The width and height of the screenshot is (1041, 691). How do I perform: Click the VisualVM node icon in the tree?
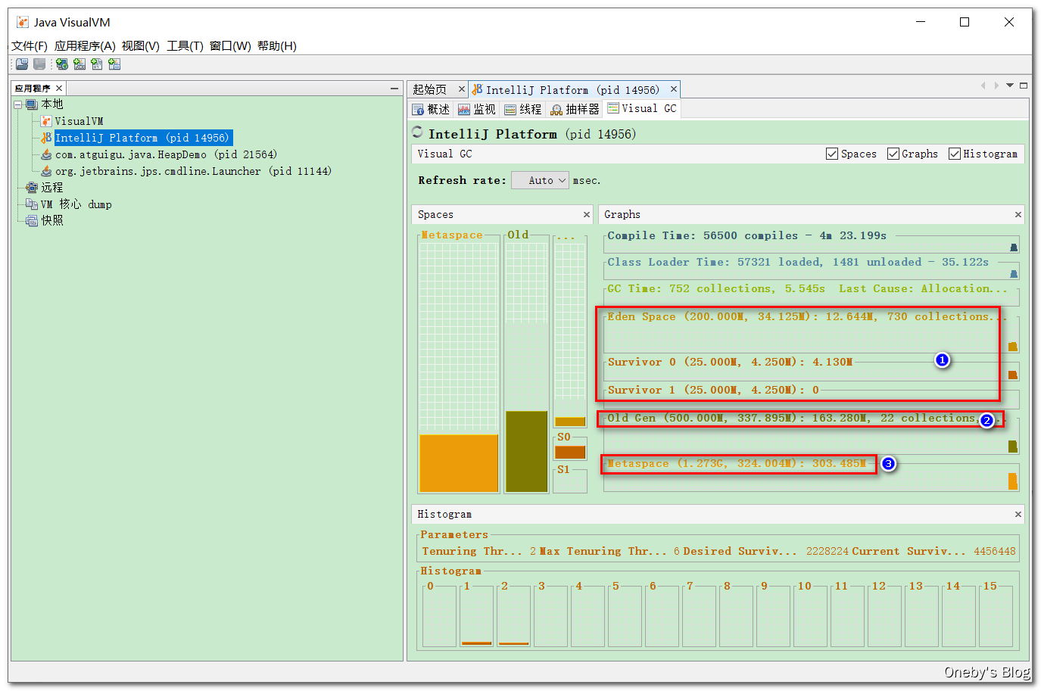[x=46, y=121]
